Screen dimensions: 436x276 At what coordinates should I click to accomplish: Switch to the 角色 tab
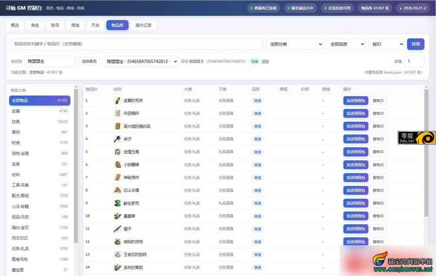pyautogui.click(x=35, y=25)
